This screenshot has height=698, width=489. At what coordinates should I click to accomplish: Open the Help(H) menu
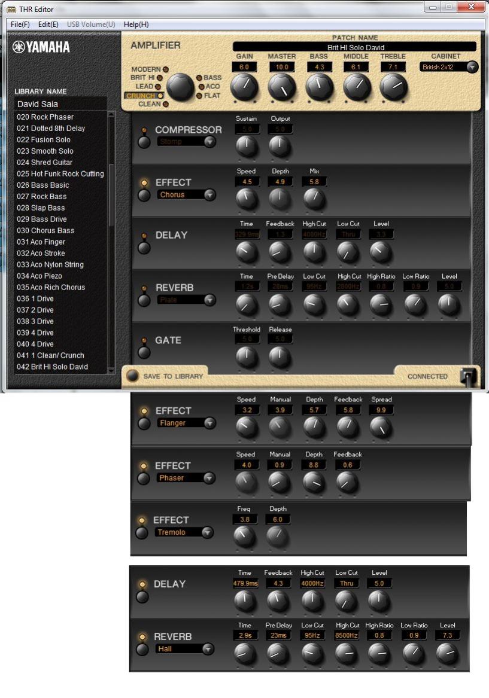pyautogui.click(x=136, y=25)
